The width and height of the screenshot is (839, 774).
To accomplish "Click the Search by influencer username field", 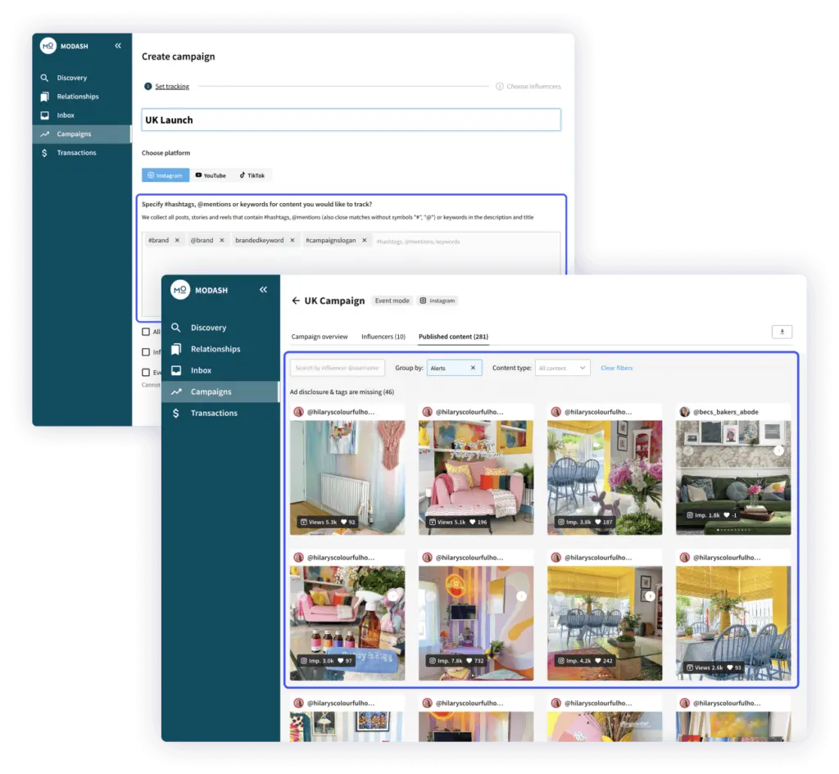I will (337, 368).
